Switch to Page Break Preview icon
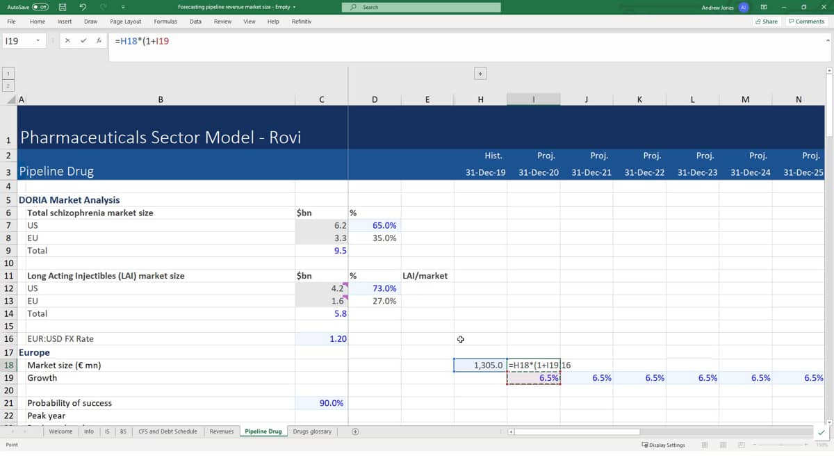The width and height of the screenshot is (834, 469). (741, 445)
